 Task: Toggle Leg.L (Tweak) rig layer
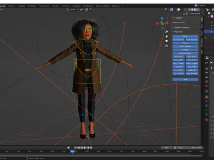click(x=178, y=73)
